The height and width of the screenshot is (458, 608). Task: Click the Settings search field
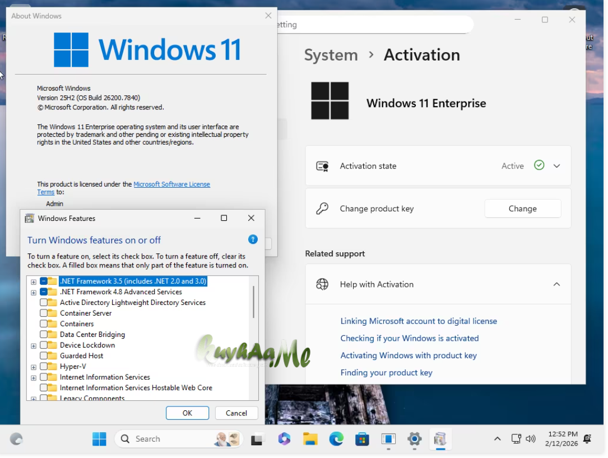[374, 25]
